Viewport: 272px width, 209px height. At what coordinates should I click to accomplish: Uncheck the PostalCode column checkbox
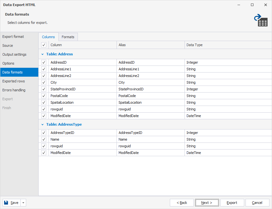coord(44,96)
